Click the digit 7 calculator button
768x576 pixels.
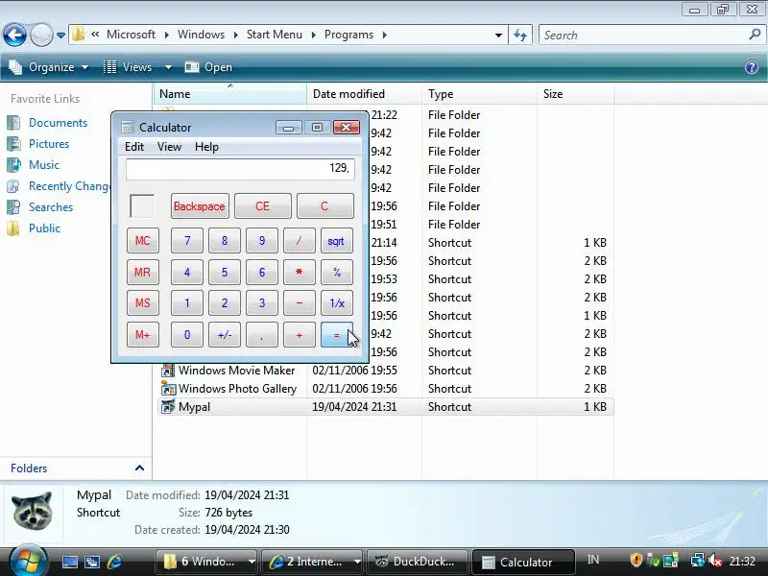pos(187,241)
